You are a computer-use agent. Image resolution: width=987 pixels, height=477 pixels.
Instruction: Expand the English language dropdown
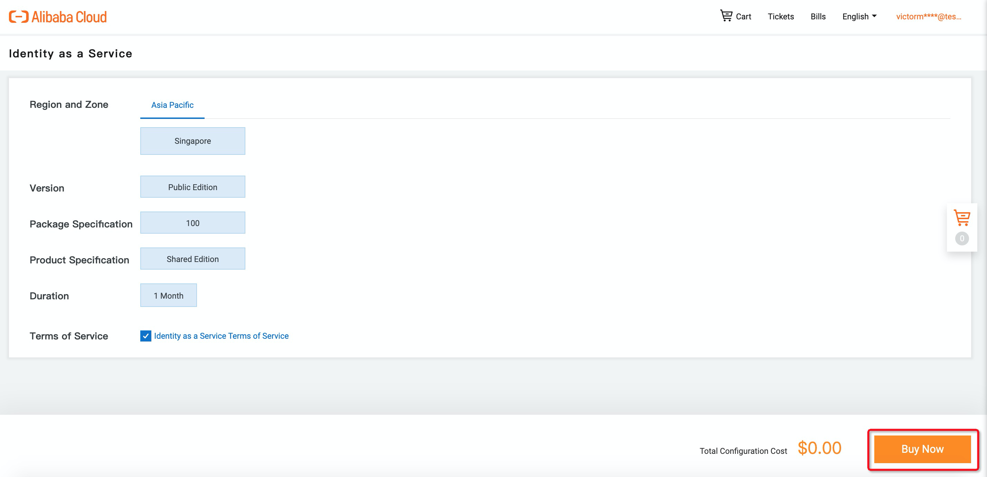tap(855, 17)
